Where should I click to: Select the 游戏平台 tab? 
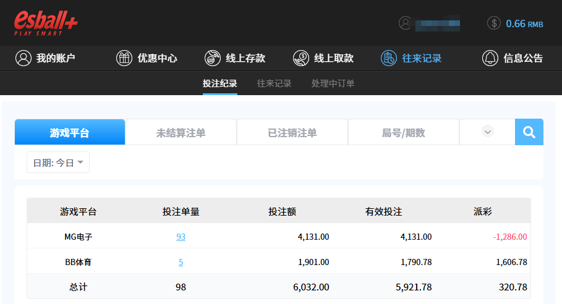point(69,132)
